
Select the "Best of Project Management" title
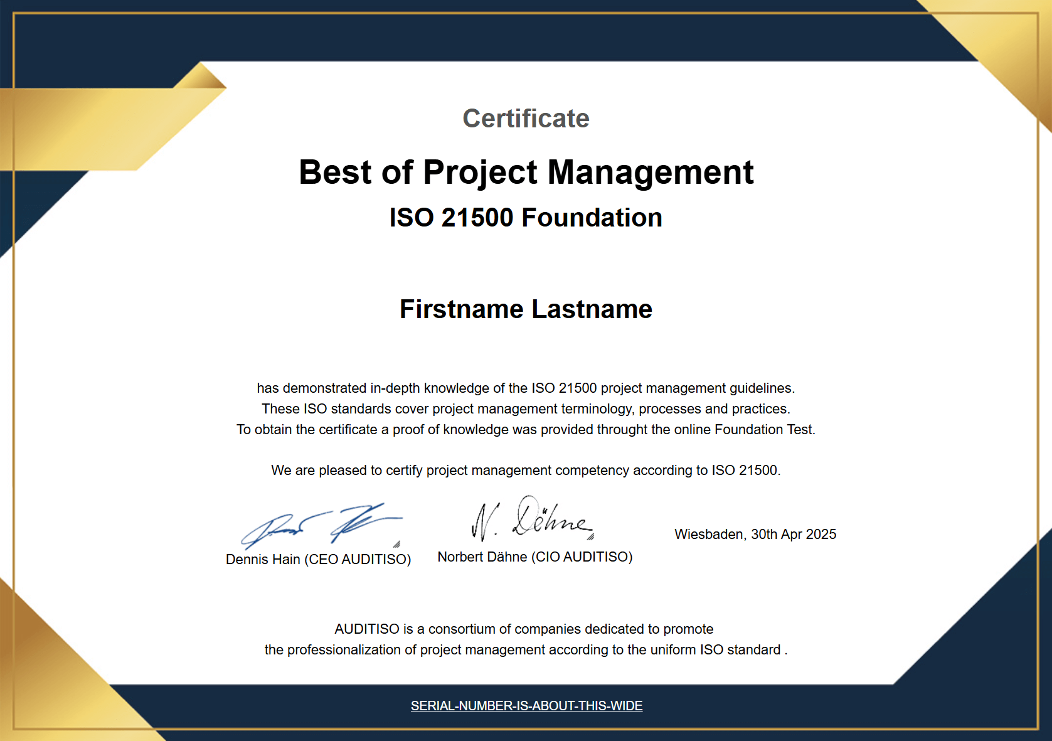[526, 172]
